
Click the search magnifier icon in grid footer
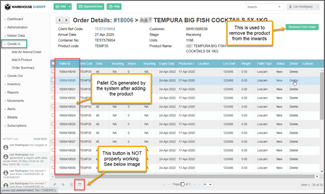point(55,184)
